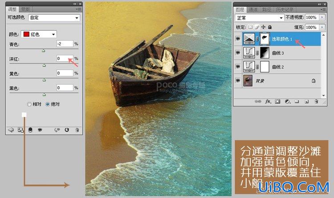This screenshot has height=198, width=334.
Task: Collapse the Layers panel with double-arrow icon
Action: pos(319,4)
